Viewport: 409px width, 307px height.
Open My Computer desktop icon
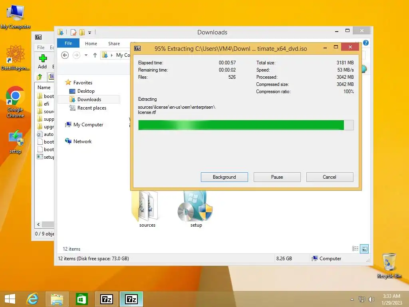[16, 17]
